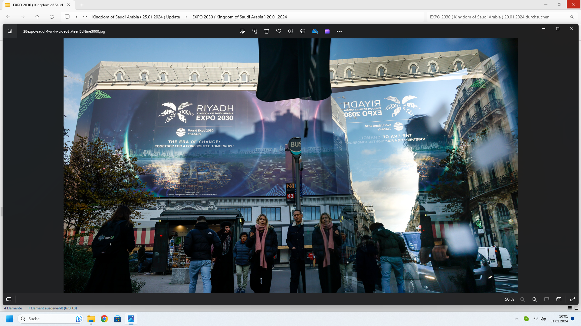This screenshot has height=326, width=581.
Task: Toggle the filmstrip at bottom left of Photos
Action: 9,299
